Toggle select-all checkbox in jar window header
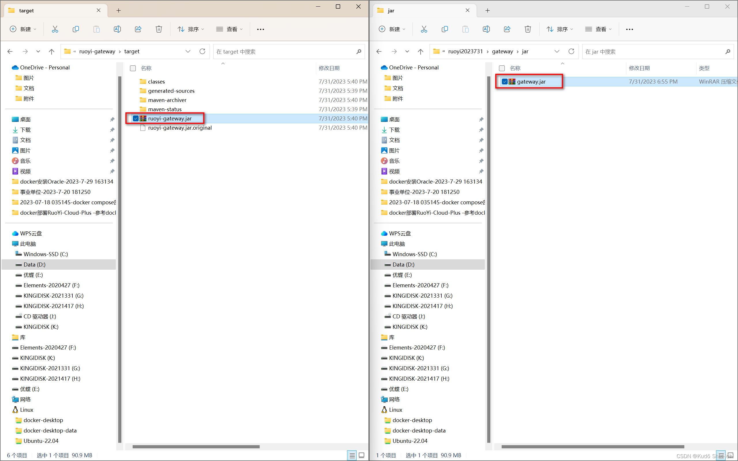Viewport: 738px width, 461px height. (502, 68)
